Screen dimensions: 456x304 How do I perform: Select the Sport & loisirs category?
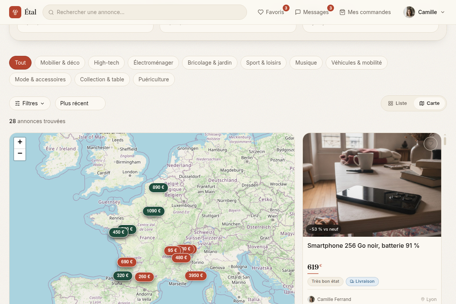tap(263, 63)
